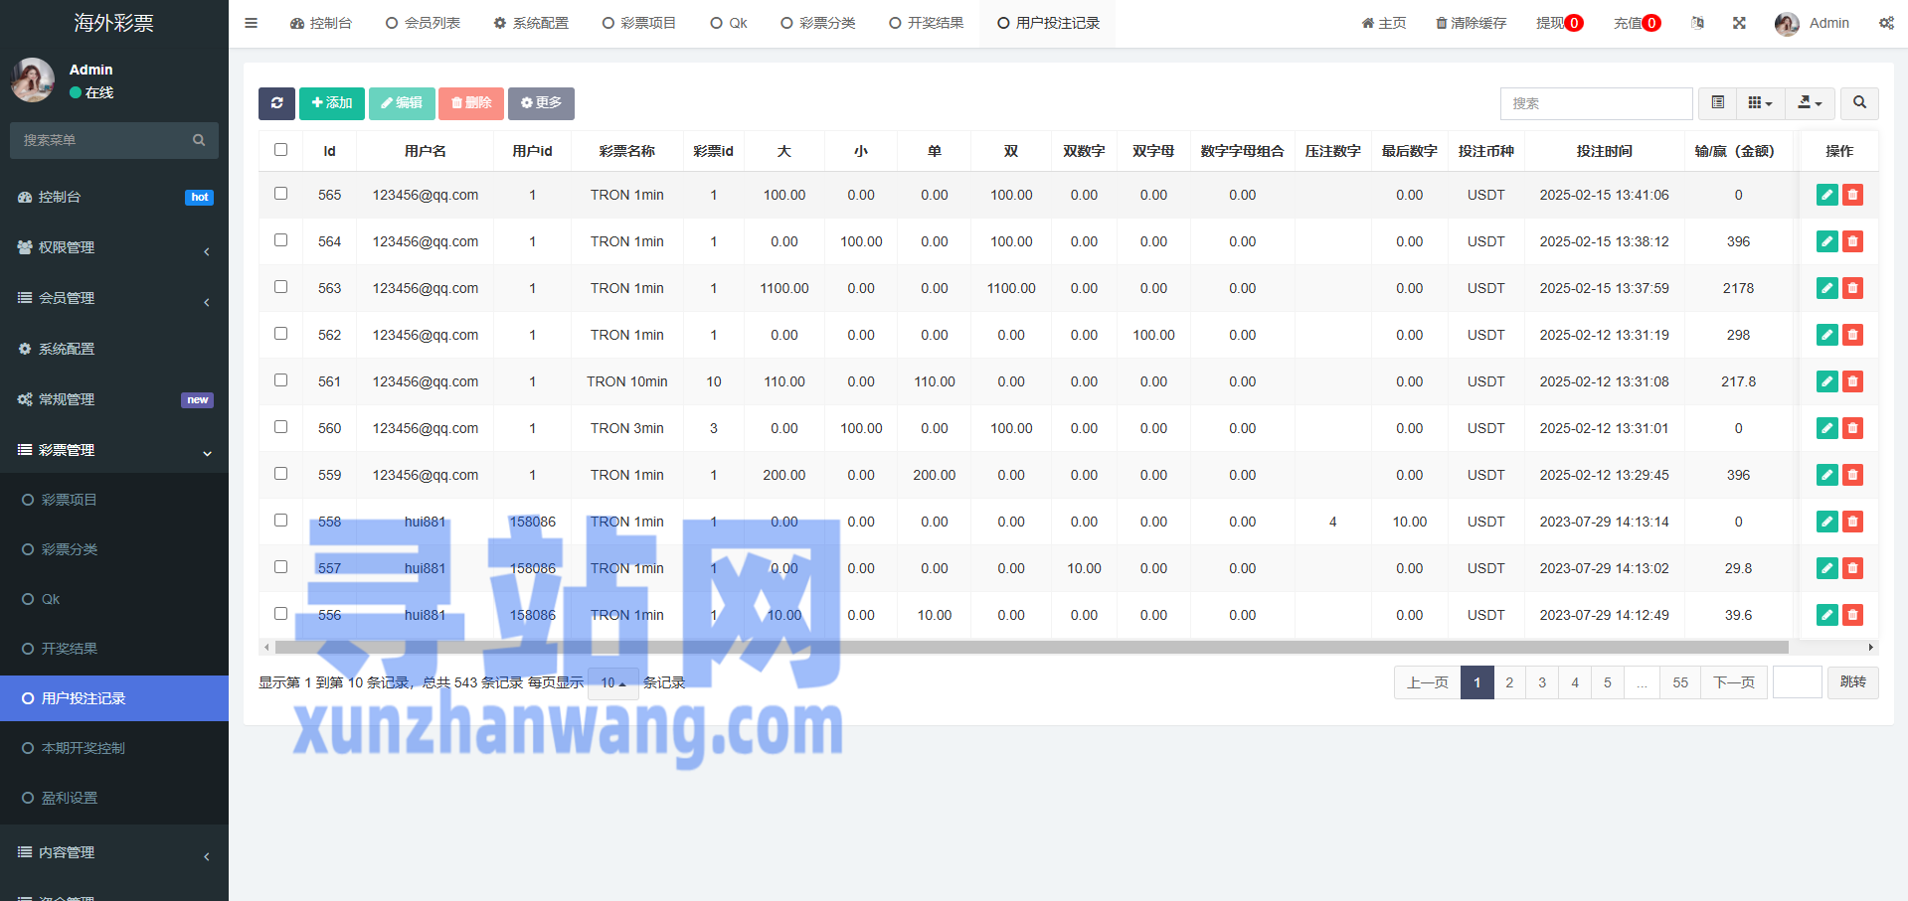Viewport: 1908px width, 901px height.
Task: Select checkbox for record 563
Action: [280, 287]
